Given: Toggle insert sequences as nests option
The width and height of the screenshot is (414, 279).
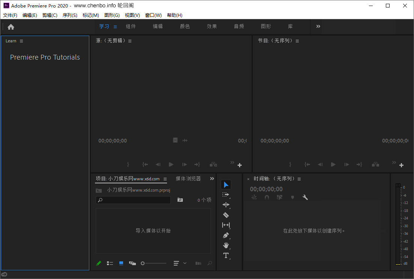Looking at the screenshot, I should (254, 197).
